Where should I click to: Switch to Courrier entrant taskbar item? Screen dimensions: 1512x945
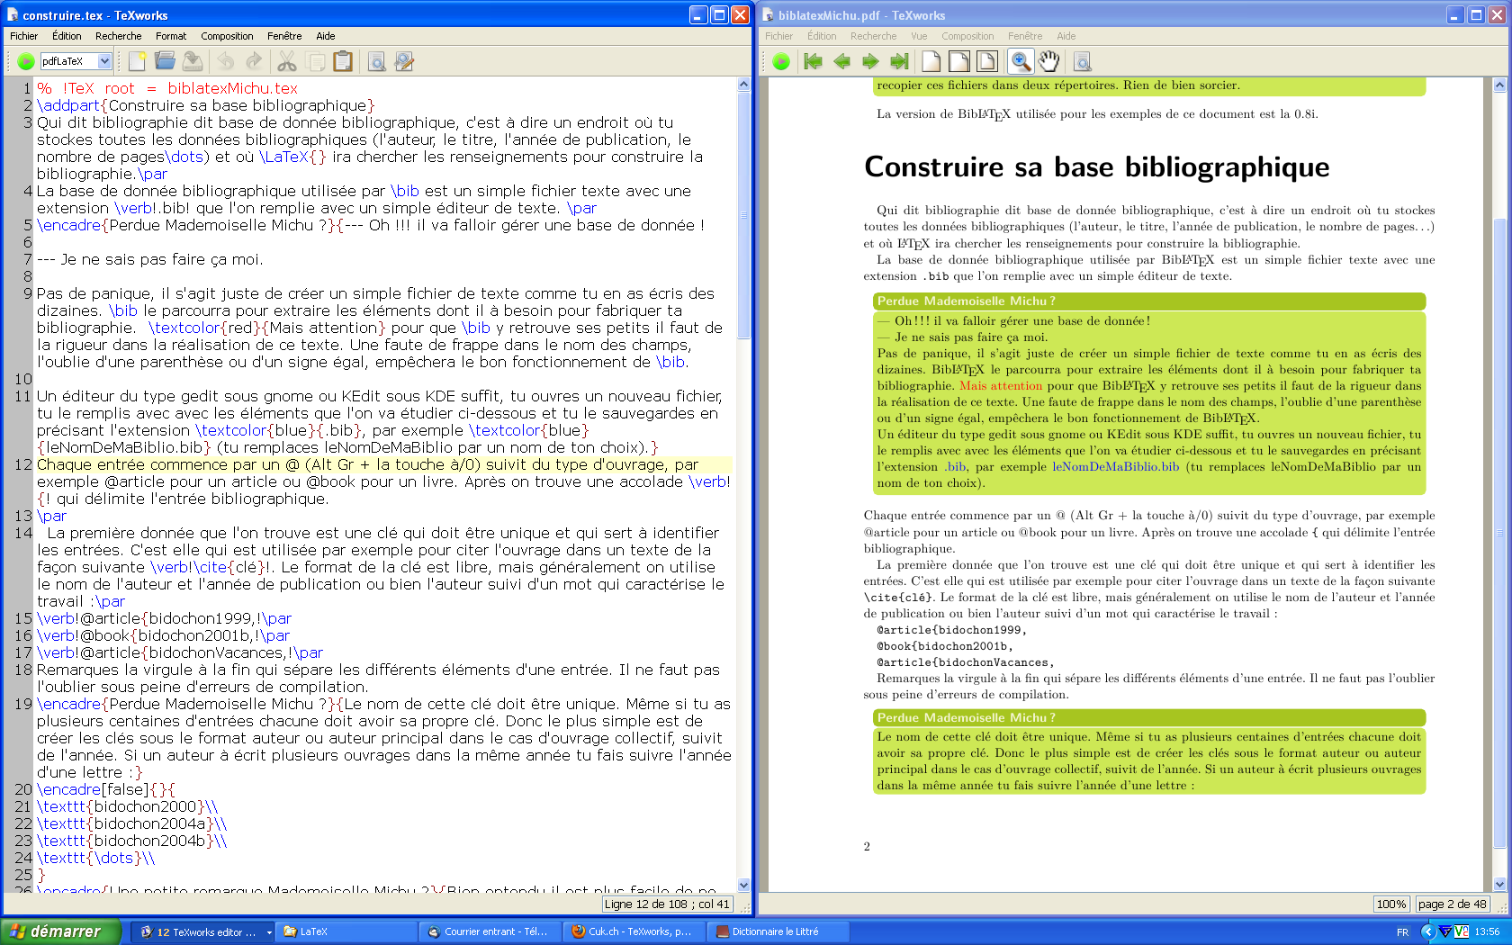(x=490, y=931)
